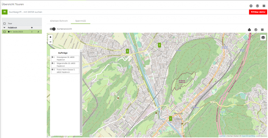Viewport: 268px width, 138px height.
Task: Open the hamburger menu in page header
Action: 264,6
